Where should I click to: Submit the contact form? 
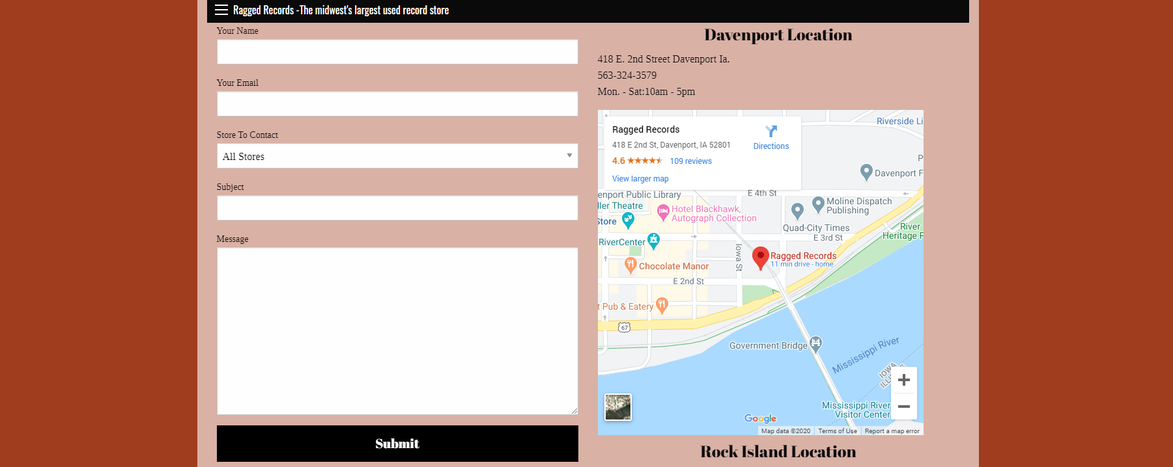(x=397, y=444)
